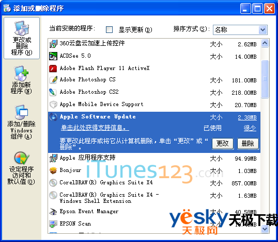Click the 更改 button
This screenshot has height=242, width=278.
[x=223, y=144]
